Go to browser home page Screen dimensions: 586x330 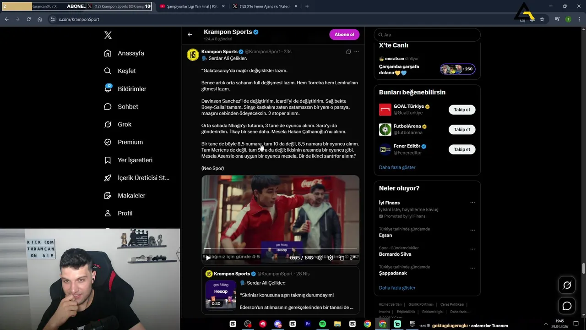(39, 19)
